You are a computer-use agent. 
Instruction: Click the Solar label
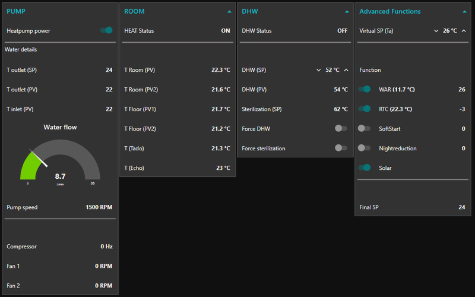tap(385, 168)
